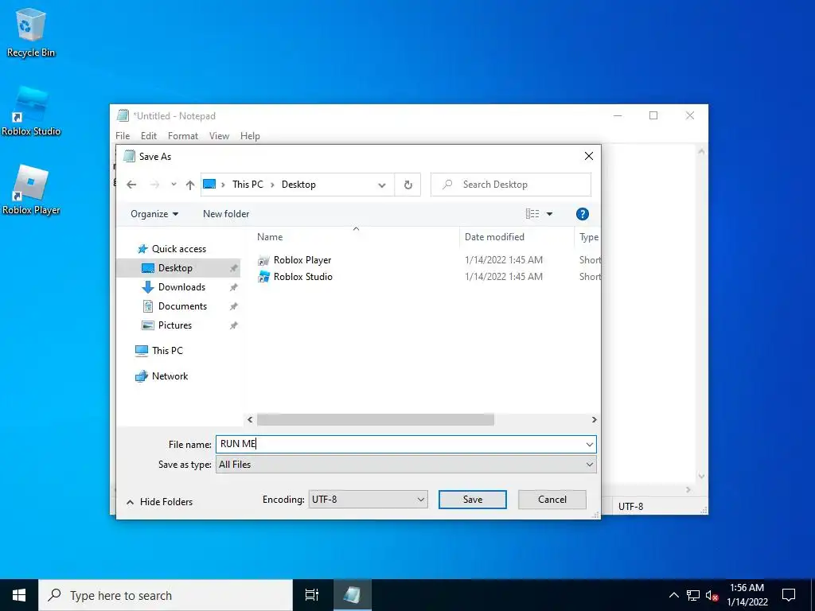Open Notepad Help menu
Viewport: 815px width, 611px height.
[x=250, y=136]
